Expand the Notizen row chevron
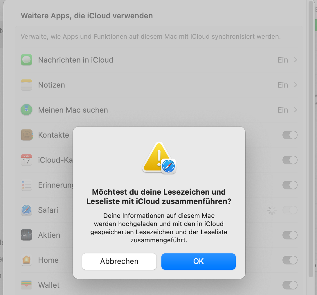The height and width of the screenshot is (295, 317). coord(295,85)
